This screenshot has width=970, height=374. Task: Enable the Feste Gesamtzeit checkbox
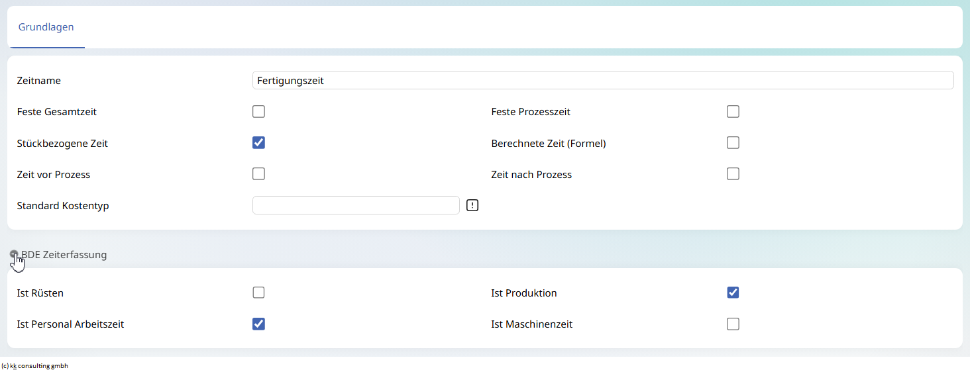(258, 111)
